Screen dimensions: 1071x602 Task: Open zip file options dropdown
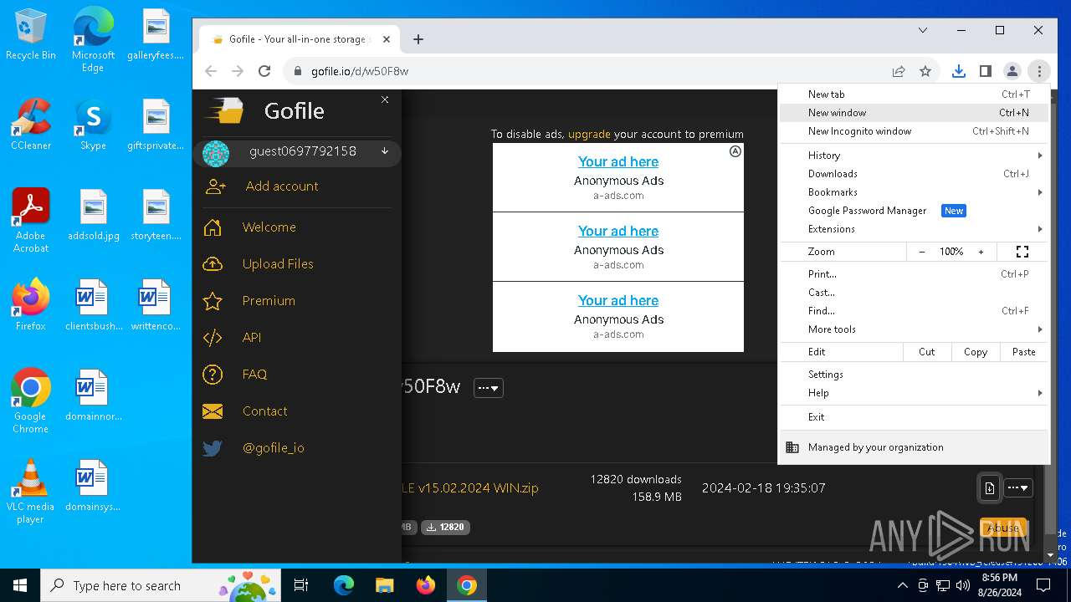(1018, 488)
